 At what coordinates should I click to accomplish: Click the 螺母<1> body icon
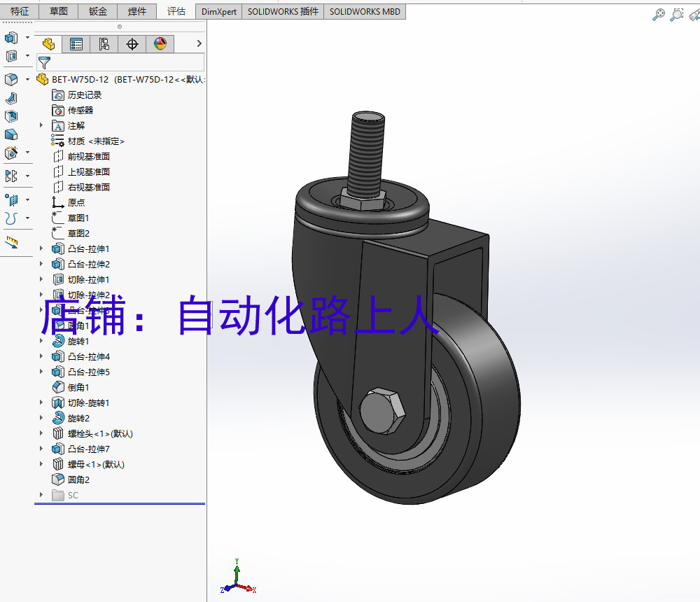58,464
